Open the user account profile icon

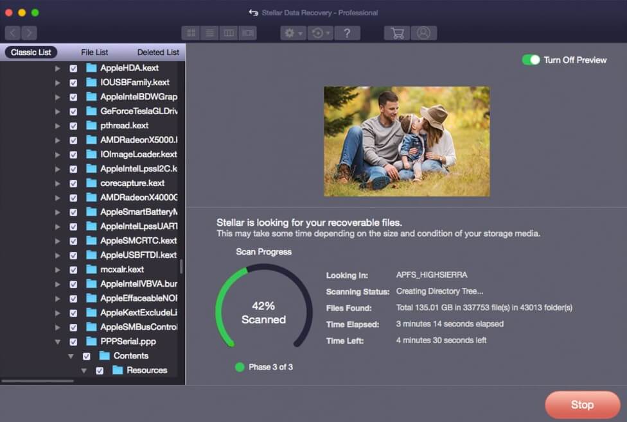coord(424,33)
